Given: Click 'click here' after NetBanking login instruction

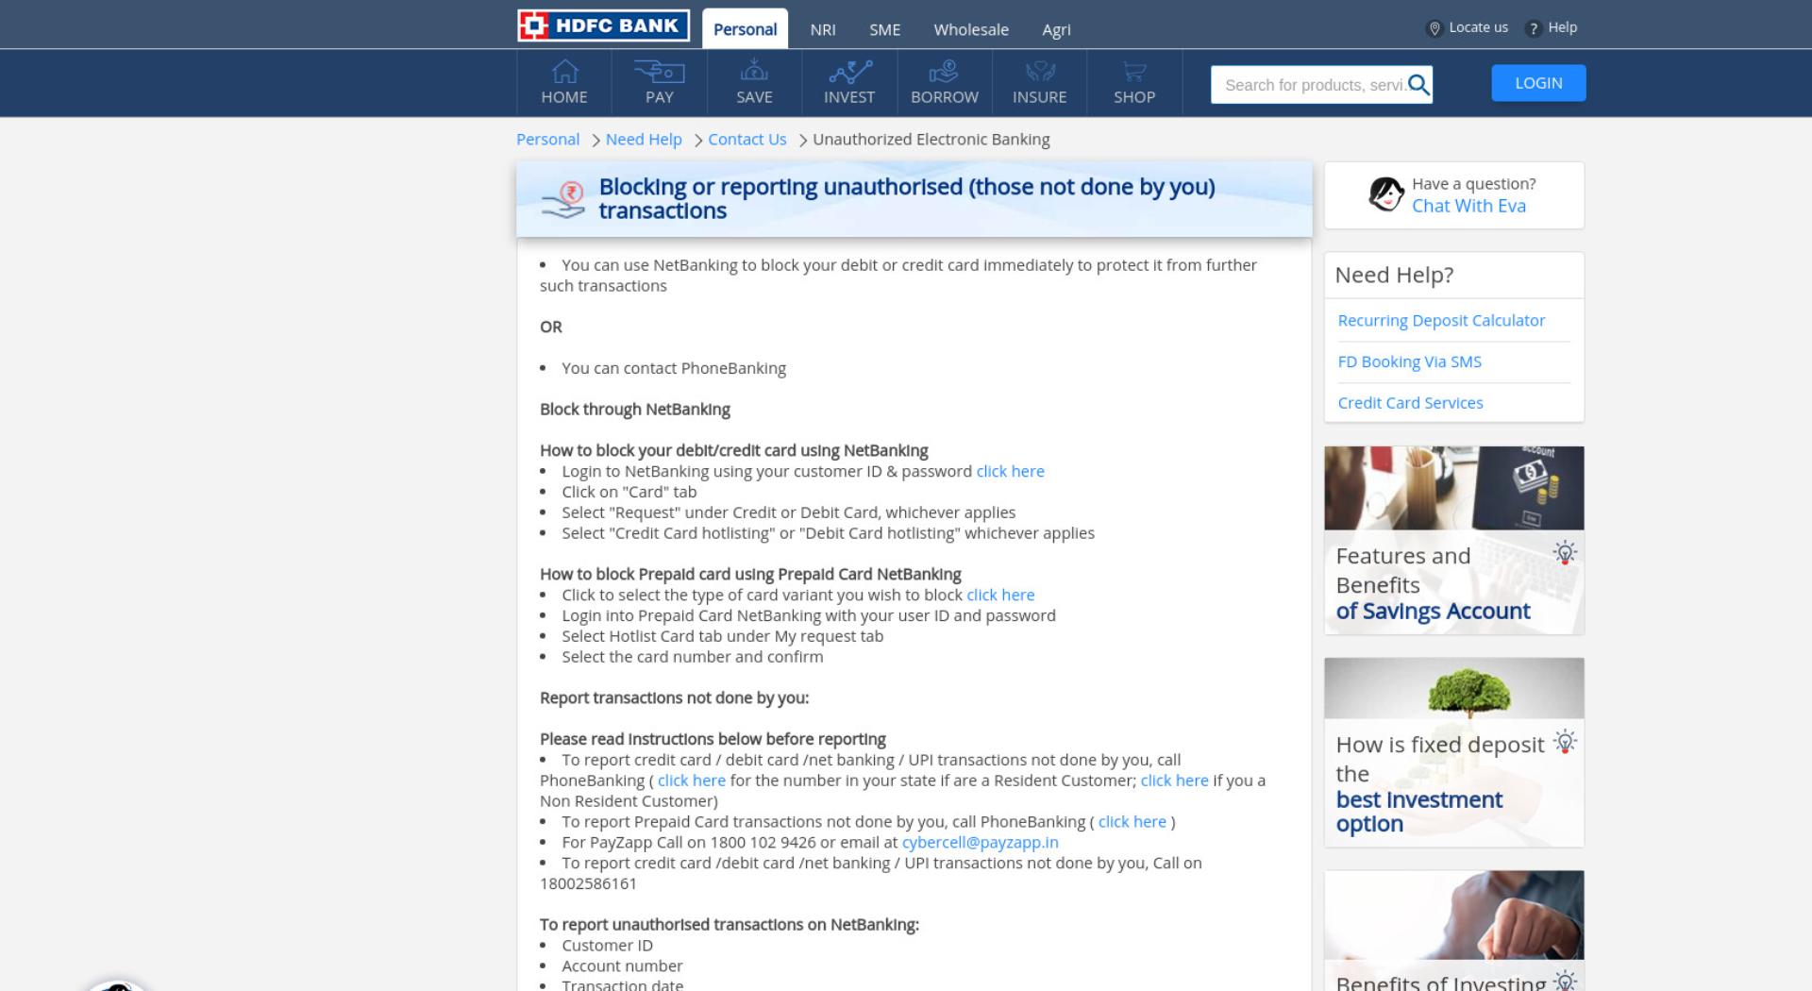Looking at the screenshot, I should pyautogui.click(x=1010, y=471).
